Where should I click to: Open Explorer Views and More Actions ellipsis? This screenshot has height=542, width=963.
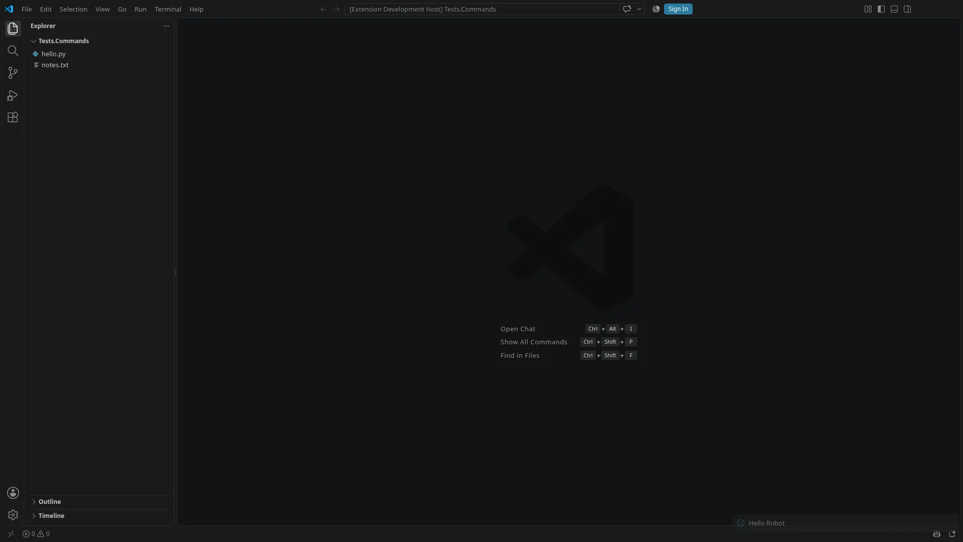167,26
